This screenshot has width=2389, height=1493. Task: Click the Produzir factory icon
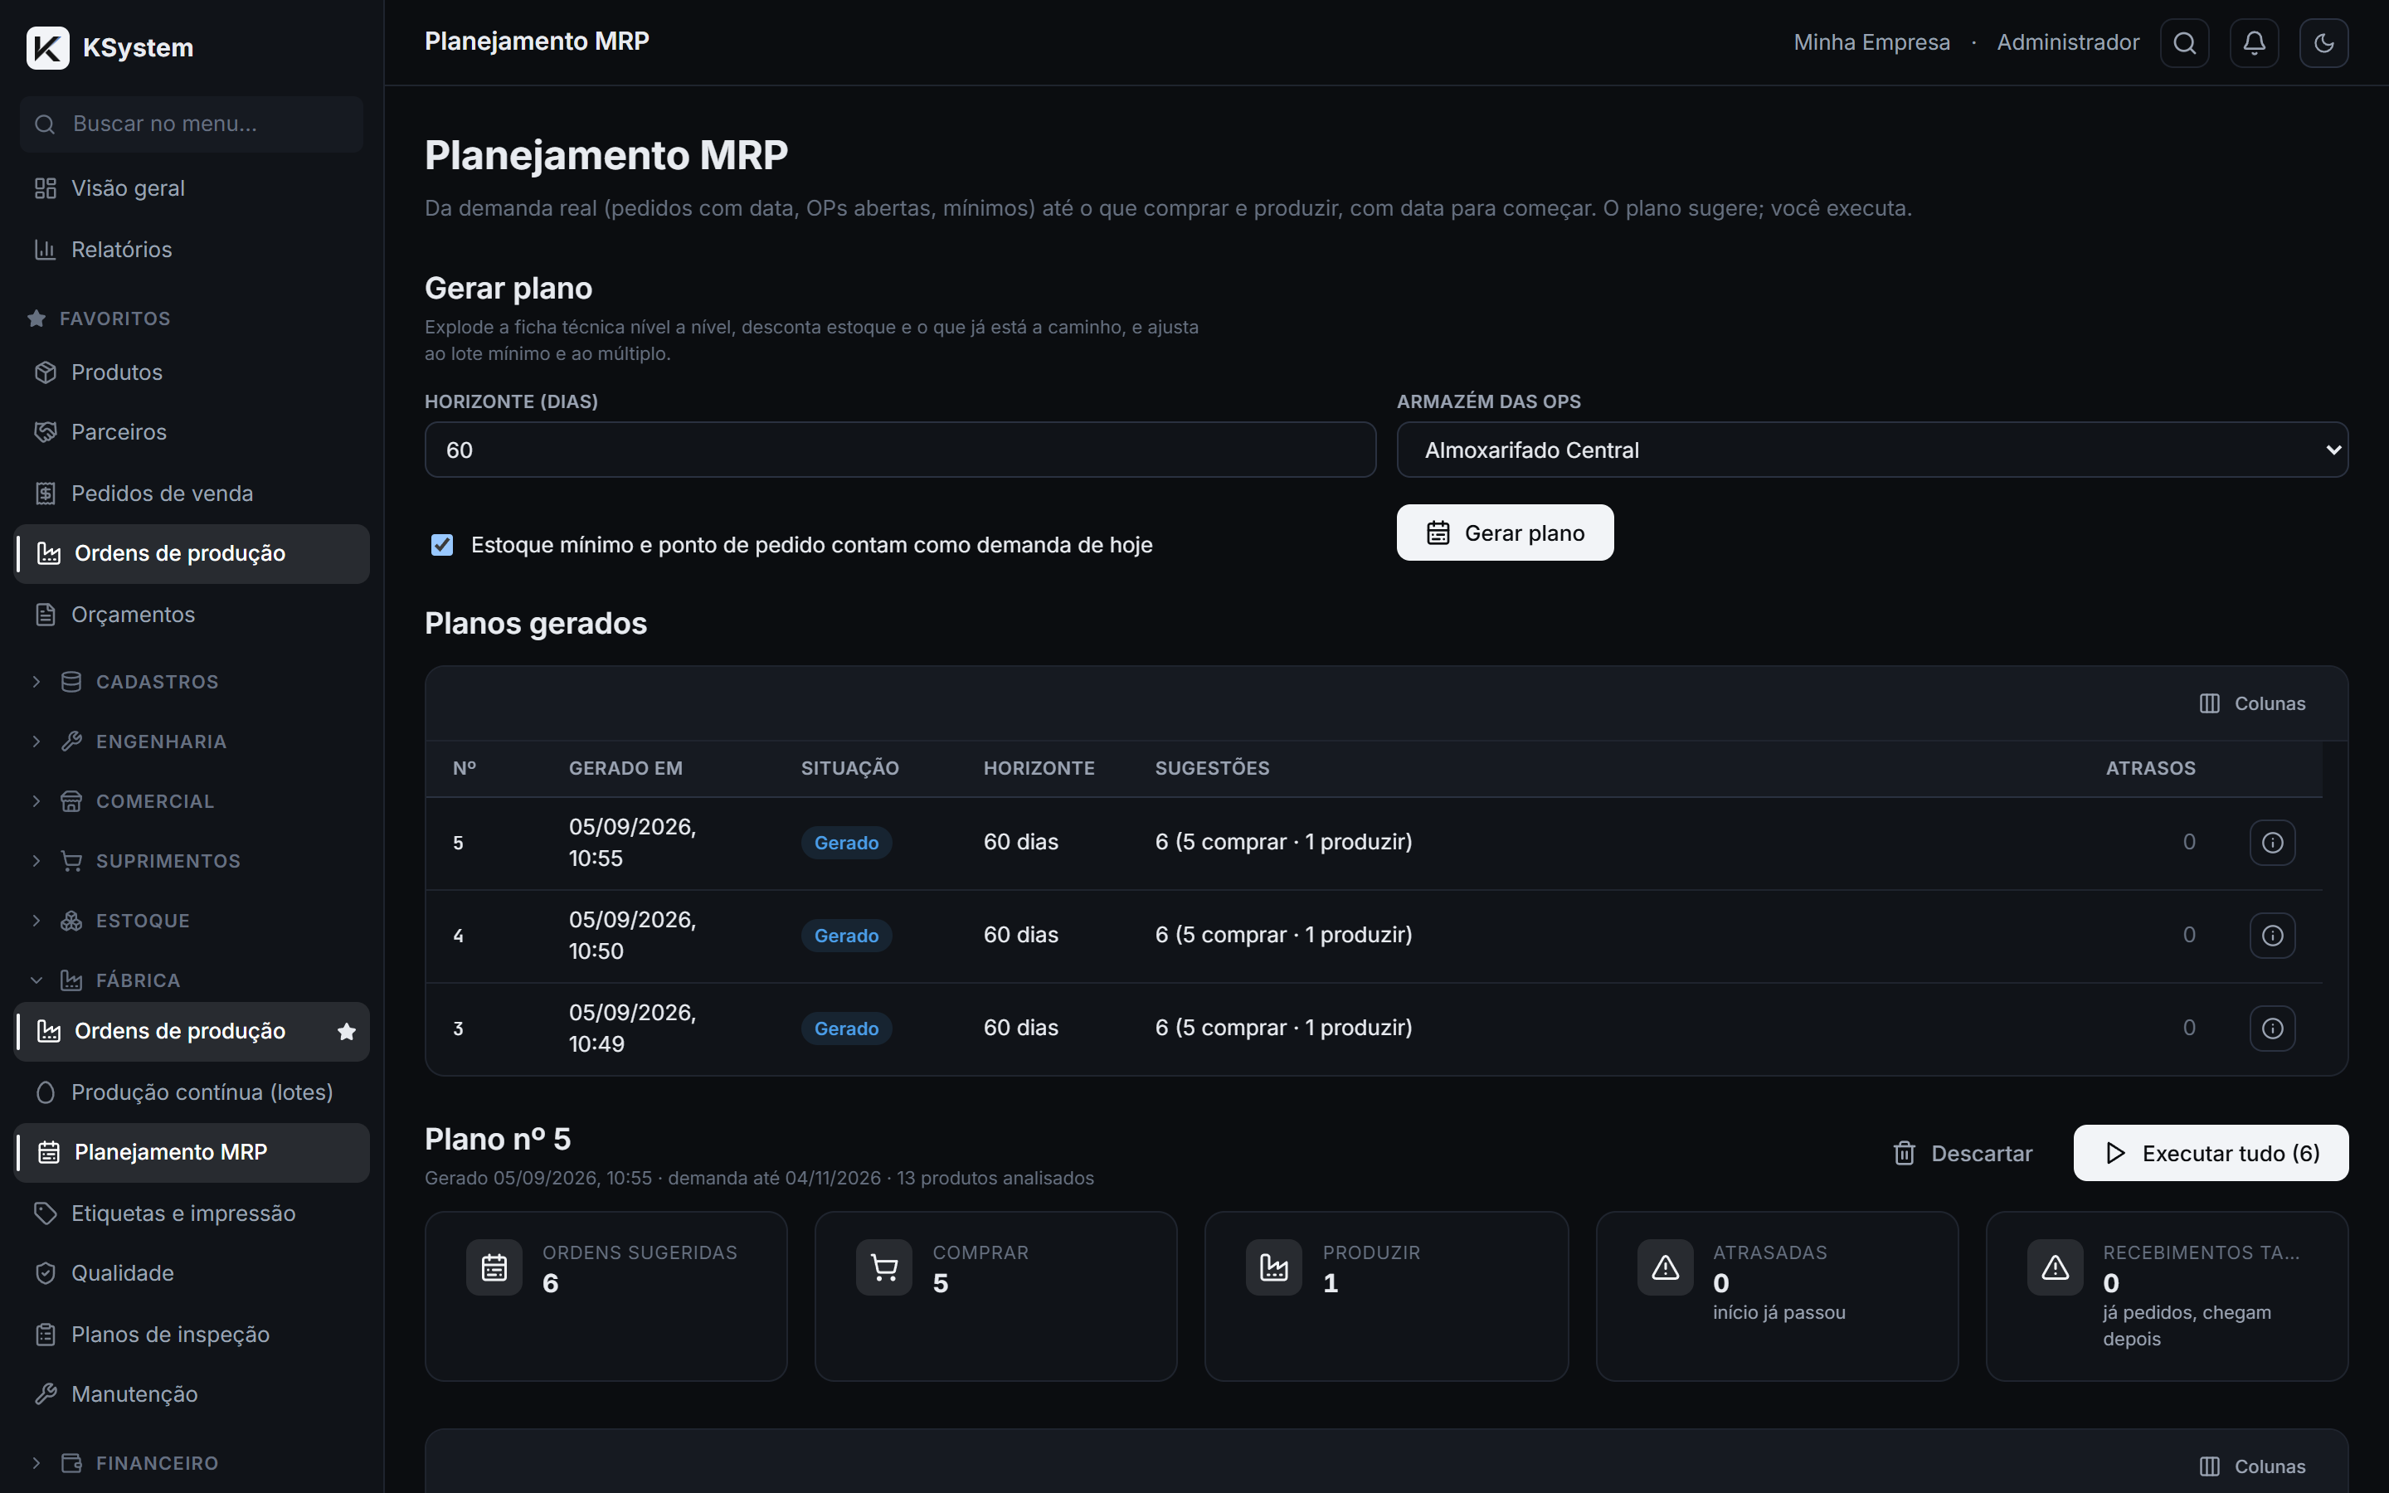click(x=1273, y=1267)
